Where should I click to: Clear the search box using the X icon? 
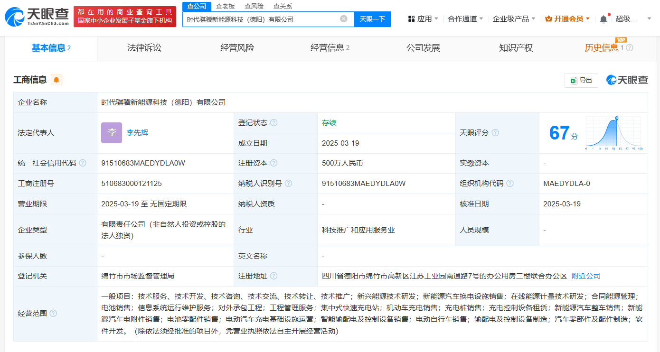click(343, 19)
